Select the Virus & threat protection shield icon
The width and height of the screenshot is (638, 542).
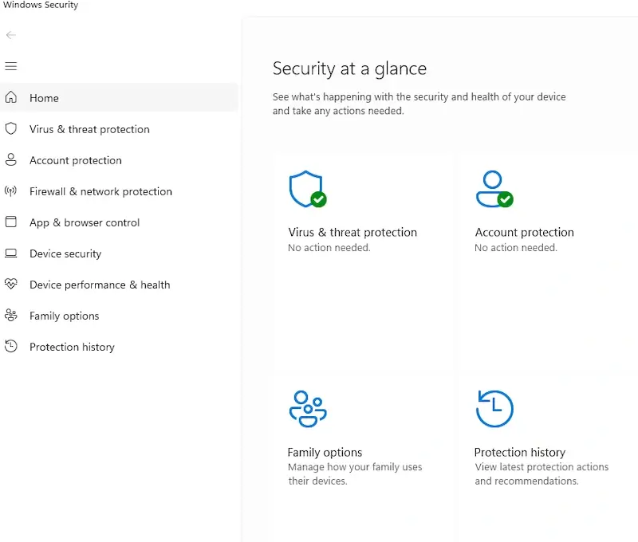click(11, 129)
